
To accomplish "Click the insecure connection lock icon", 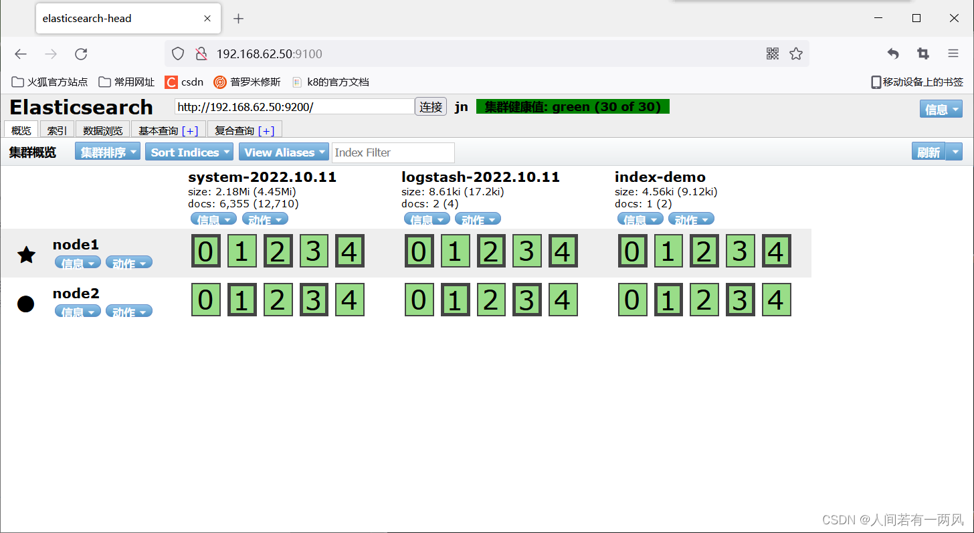I will [201, 54].
